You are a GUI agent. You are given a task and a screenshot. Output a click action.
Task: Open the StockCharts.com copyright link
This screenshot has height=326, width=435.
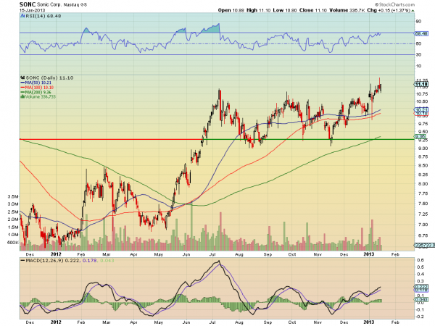coord(394,4)
